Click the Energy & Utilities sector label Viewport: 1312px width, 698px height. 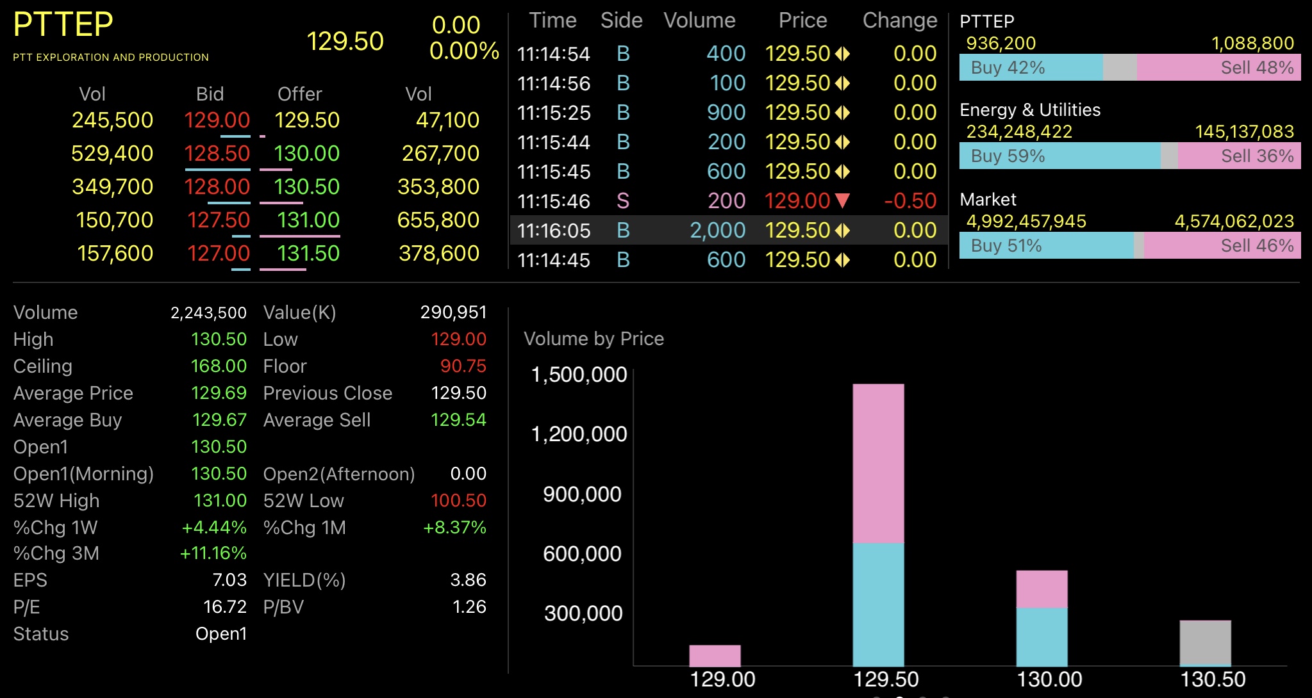click(1030, 110)
